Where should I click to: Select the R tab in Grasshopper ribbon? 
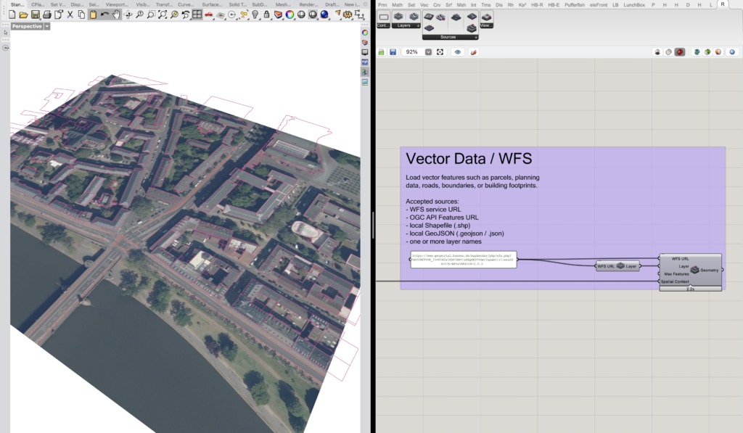722,4
